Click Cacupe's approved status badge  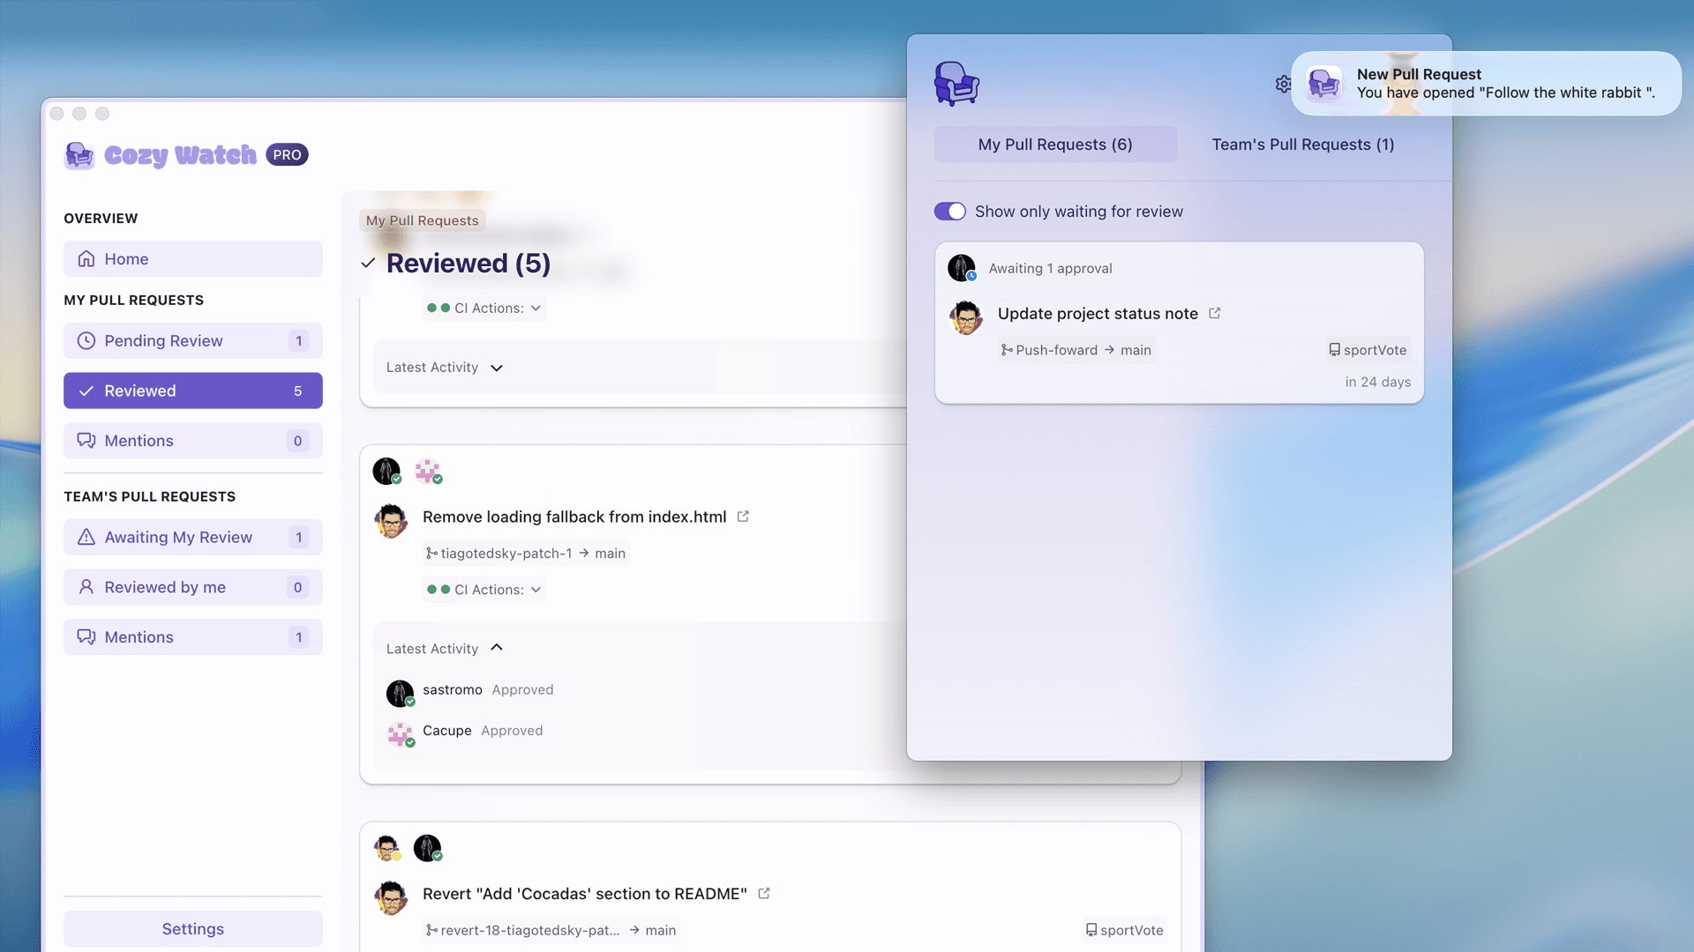[x=410, y=743]
